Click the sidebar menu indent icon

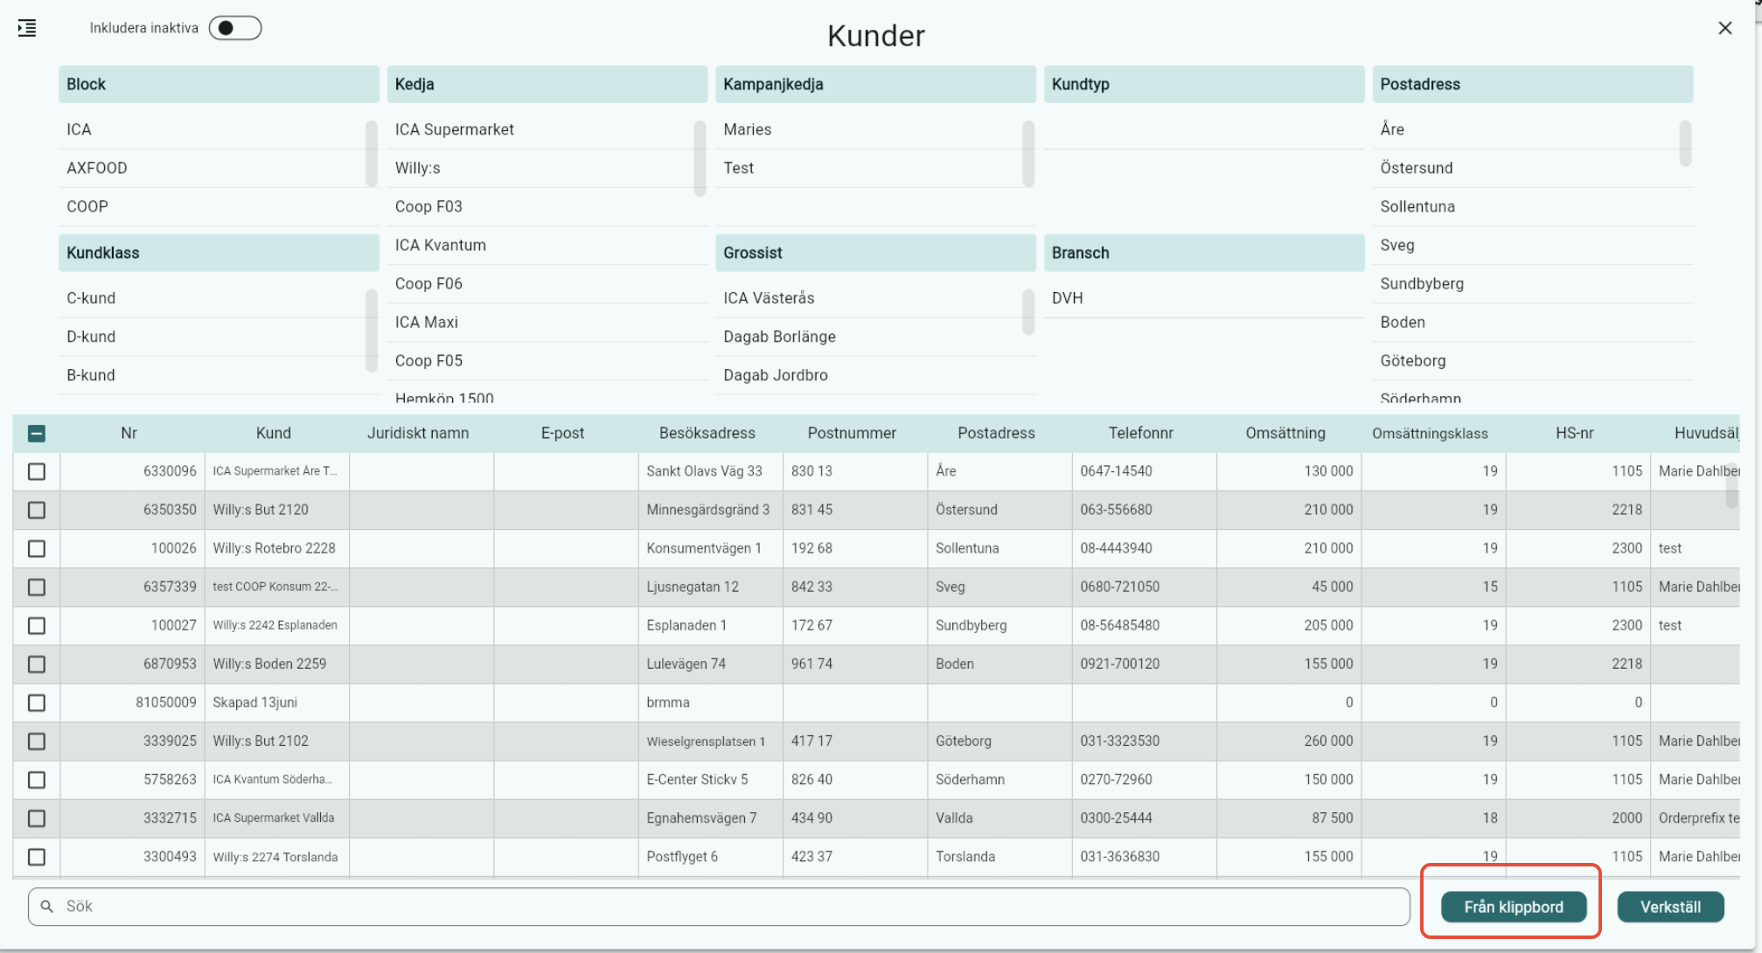[x=27, y=28]
